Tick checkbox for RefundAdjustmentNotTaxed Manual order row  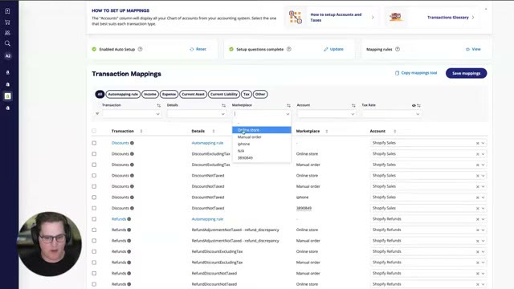click(x=94, y=241)
